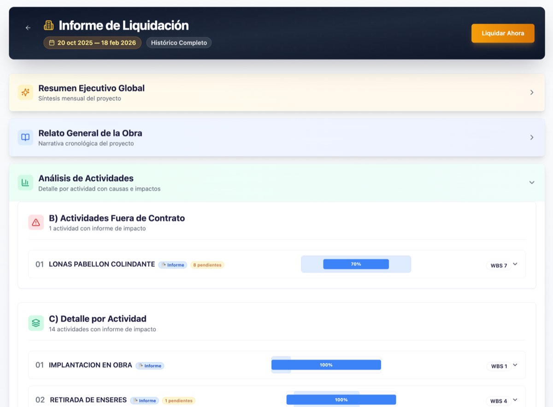553x407 pixels.
Task: Click 'Síntesis mensual del proyecto' subtitle
Action: pos(80,98)
